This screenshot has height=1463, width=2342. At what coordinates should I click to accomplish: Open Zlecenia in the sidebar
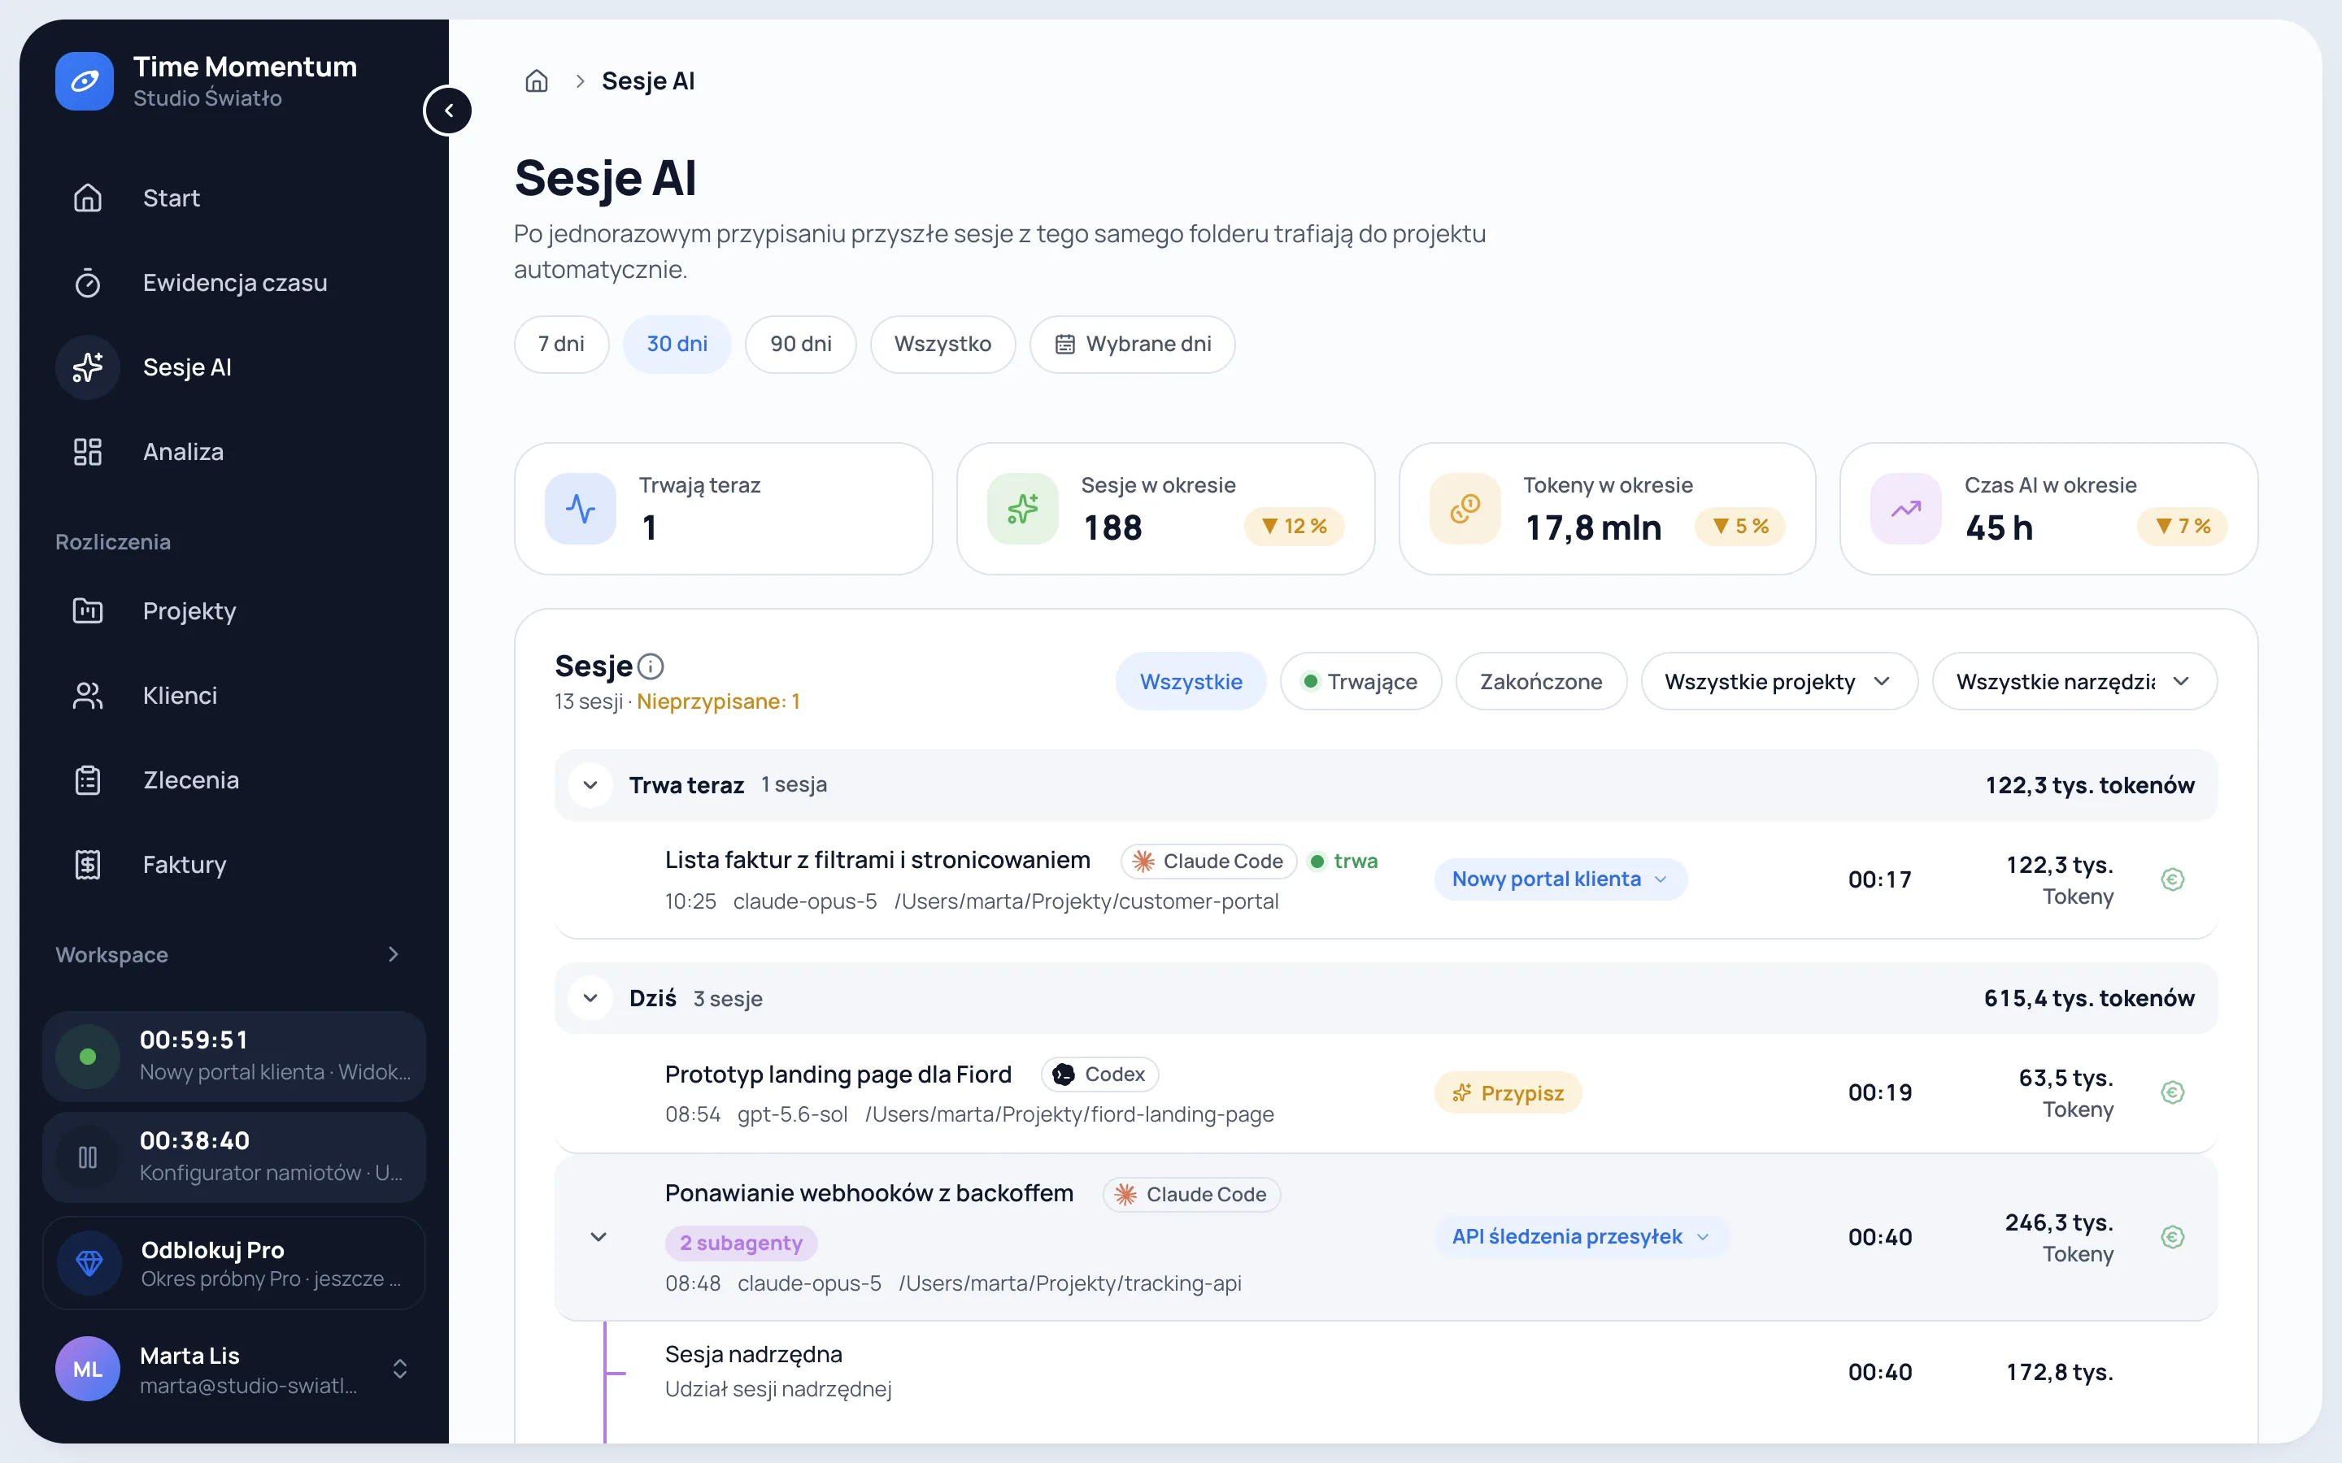(x=234, y=780)
